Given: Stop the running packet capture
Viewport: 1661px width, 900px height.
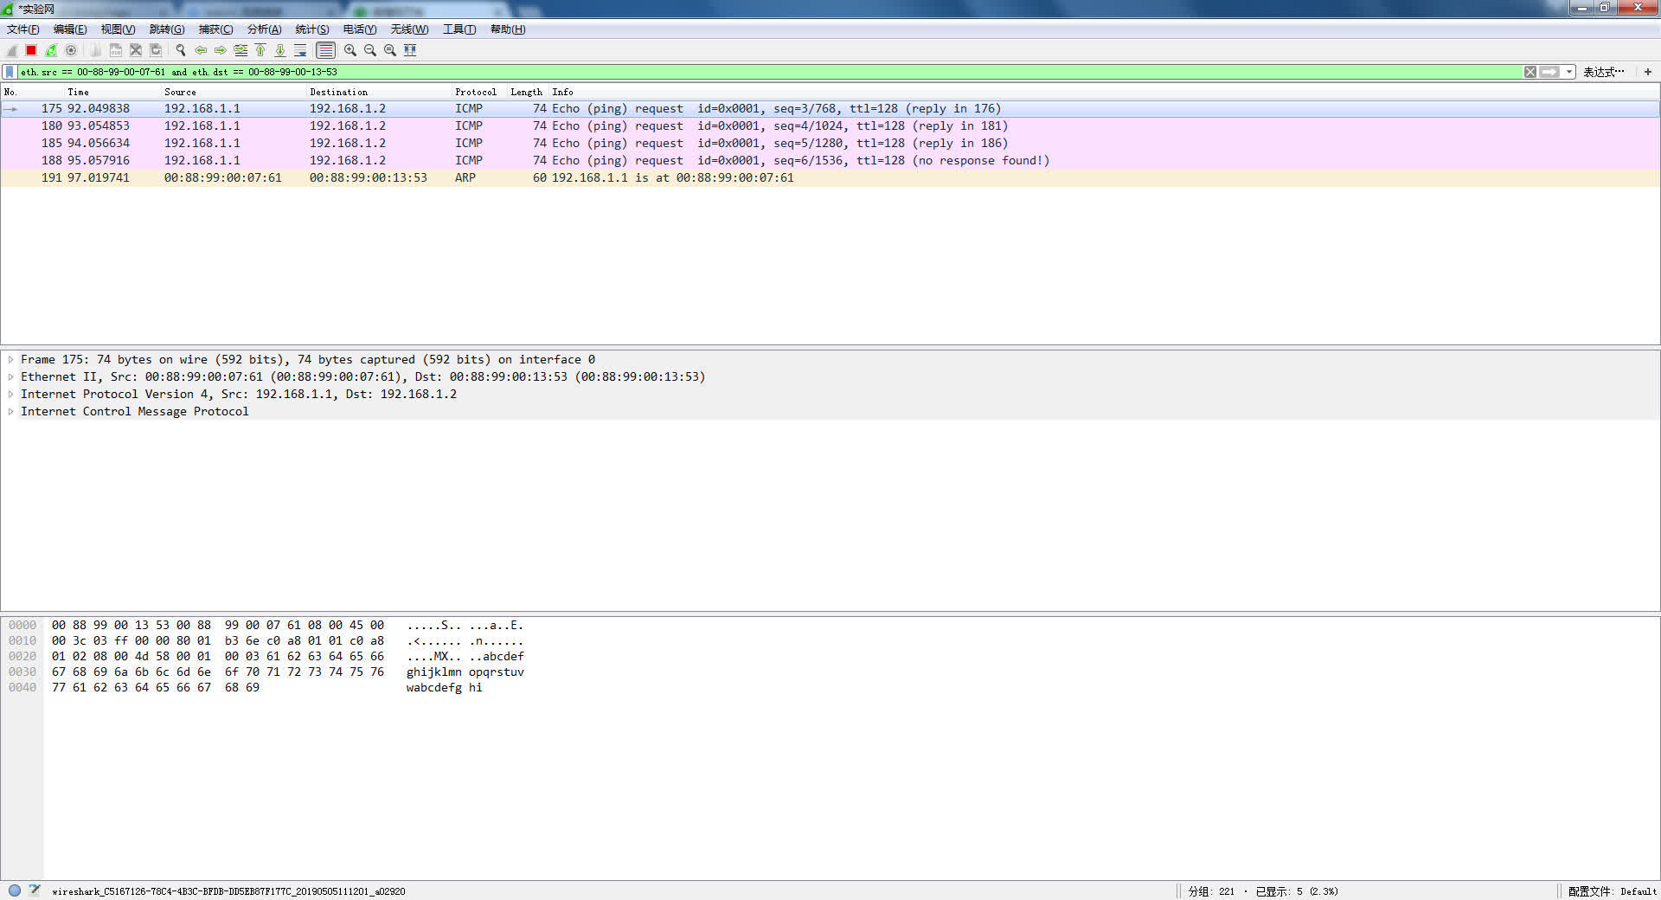Looking at the screenshot, I should [x=31, y=50].
